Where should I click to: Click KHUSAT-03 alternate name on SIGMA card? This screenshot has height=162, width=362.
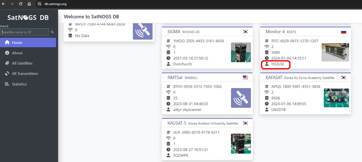point(191,32)
